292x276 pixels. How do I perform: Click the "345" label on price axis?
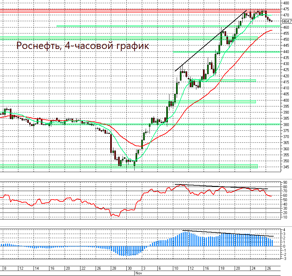click(286, 167)
